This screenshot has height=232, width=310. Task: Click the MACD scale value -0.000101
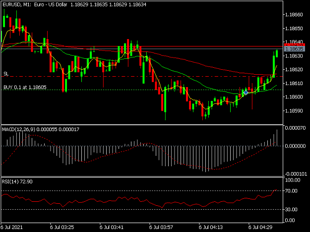(296, 174)
